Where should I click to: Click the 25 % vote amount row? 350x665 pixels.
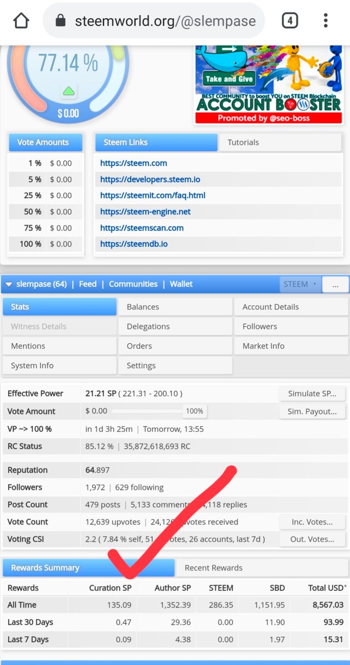pos(46,195)
